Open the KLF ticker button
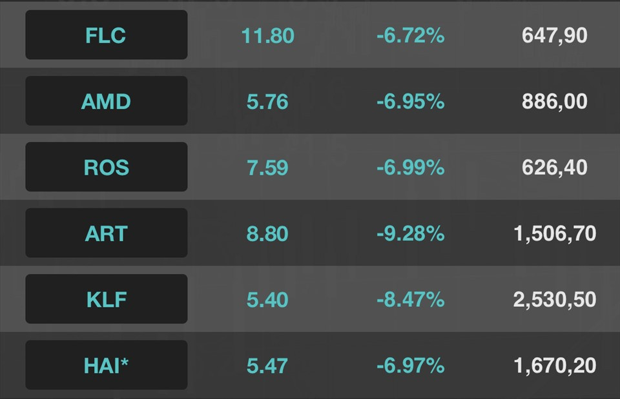Image resolution: width=620 pixels, height=399 pixels. pos(107,298)
